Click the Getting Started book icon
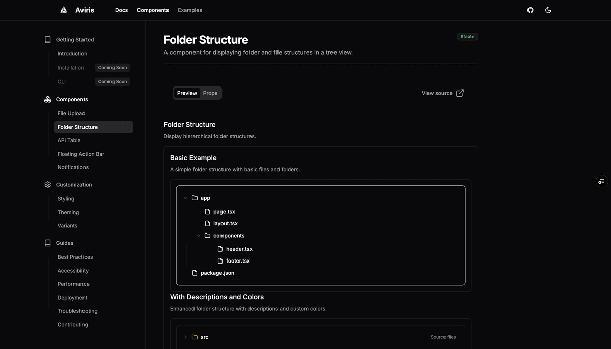 coord(47,39)
